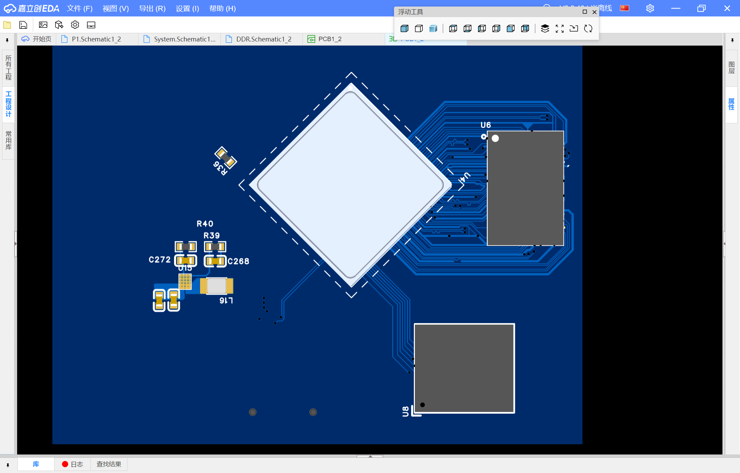Toggle the right panel pin
The width and height of the screenshot is (740, 473).
(x=732, y=40)
